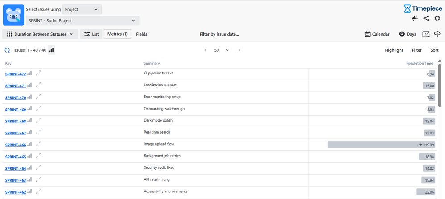Click the Key column header
This screenshot has width=445, height=199.
[8, 63]
